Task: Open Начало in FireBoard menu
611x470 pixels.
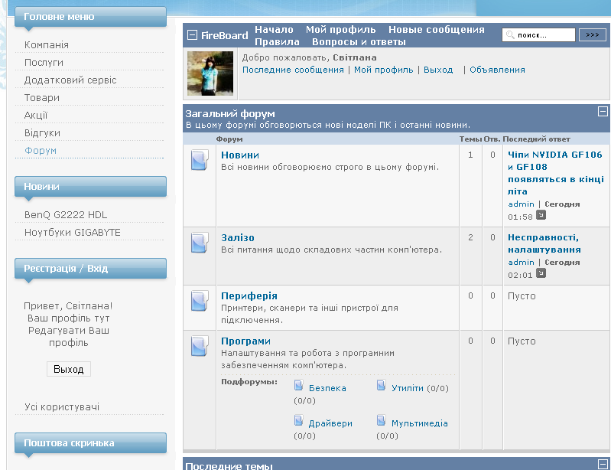Action: pos(274,30)
